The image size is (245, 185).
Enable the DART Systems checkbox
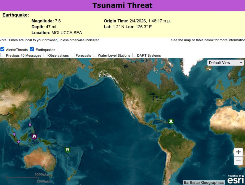coord(134,55)
